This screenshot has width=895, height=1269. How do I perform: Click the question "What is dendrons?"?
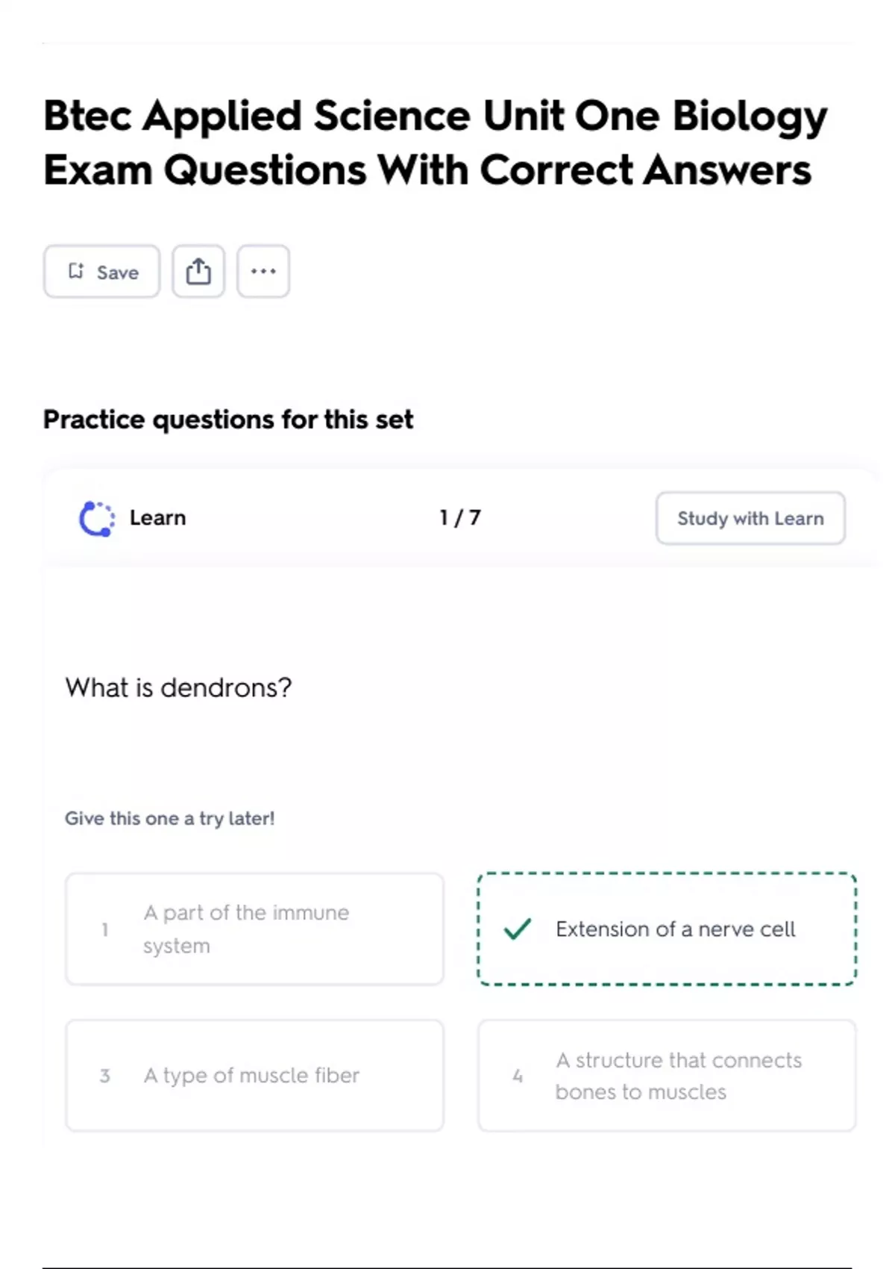pyautogui.click(x=179, y=687)
